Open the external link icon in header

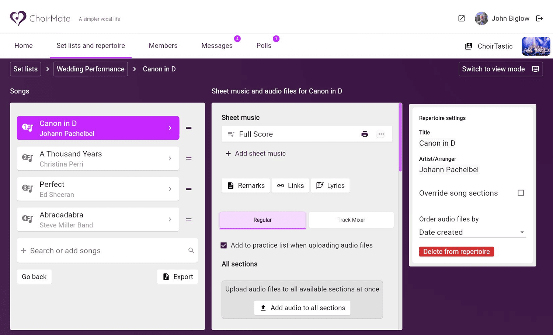tap(461, 18)
